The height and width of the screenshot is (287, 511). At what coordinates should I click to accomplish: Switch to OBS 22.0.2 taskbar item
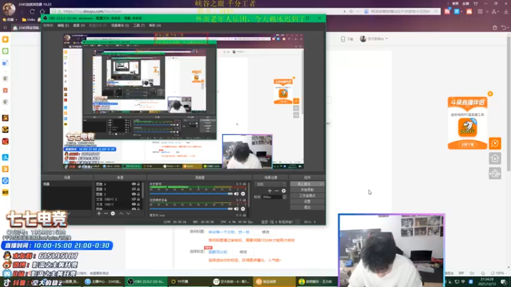(146, 282)
